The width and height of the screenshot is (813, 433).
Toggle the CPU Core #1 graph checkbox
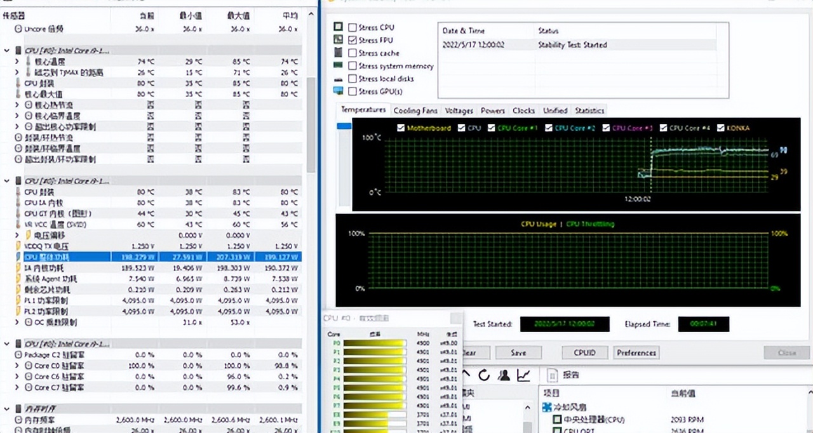tap(492, 128)
